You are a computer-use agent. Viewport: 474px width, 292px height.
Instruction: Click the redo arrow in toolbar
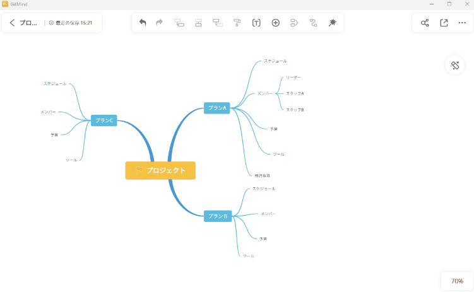click(159, 23)
